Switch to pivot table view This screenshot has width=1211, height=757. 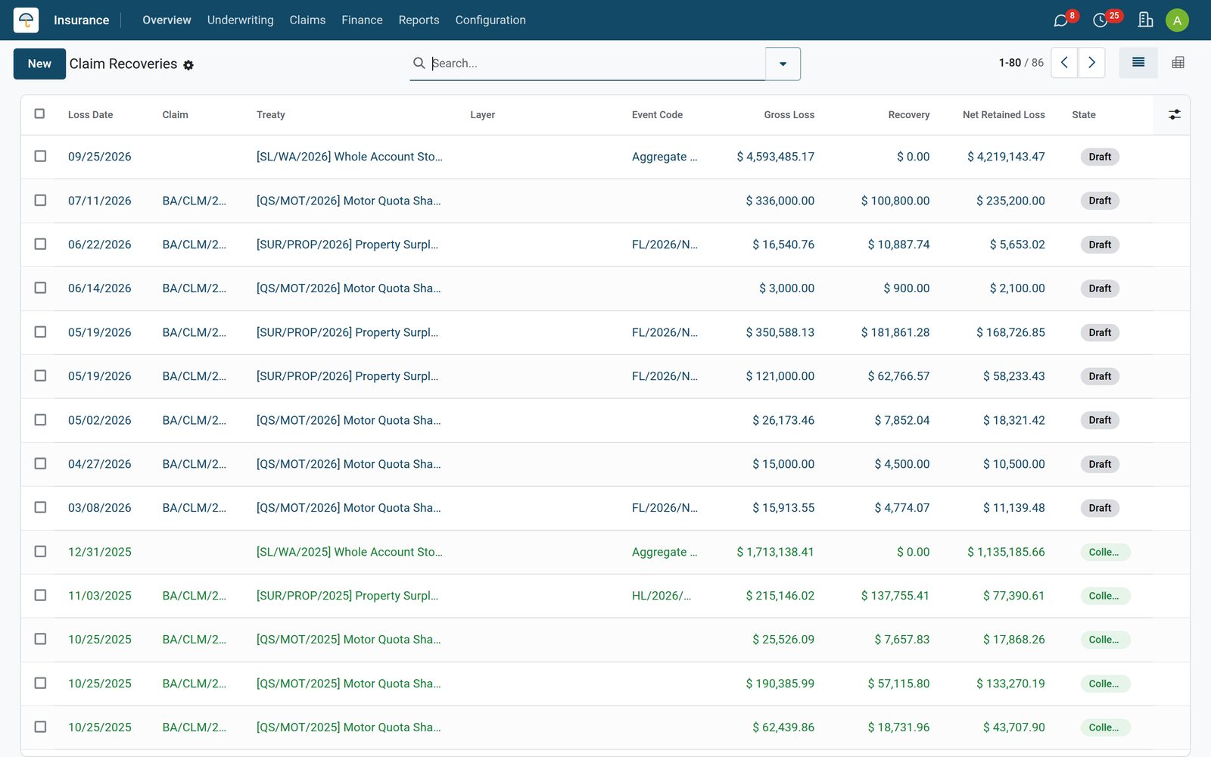[1178, 63]
